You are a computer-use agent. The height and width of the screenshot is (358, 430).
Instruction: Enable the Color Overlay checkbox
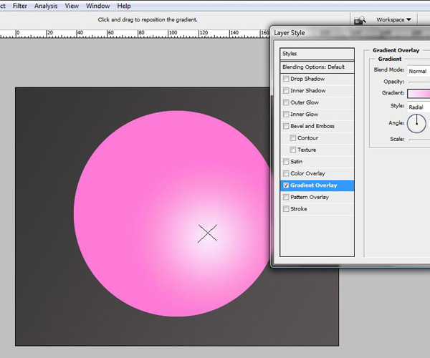pos(286,173)
